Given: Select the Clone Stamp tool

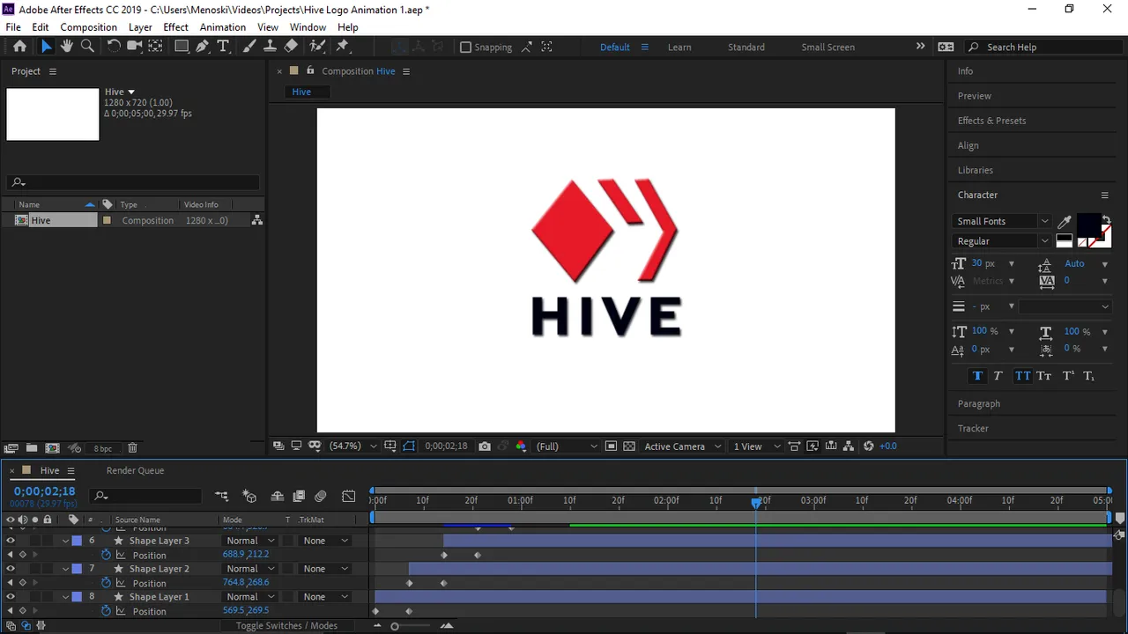Looking at the screenshot, I should pos(270,47).
